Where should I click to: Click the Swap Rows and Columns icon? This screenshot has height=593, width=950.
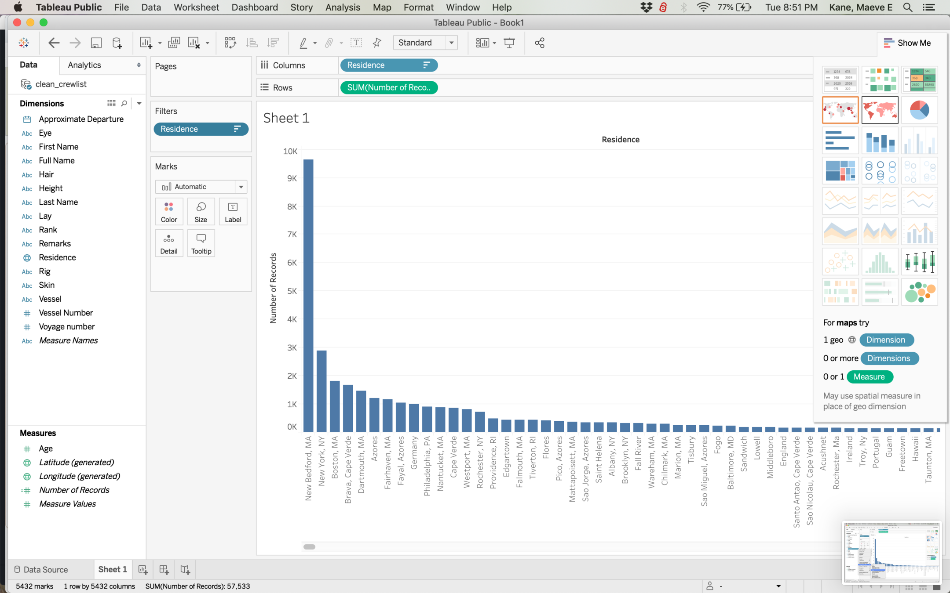click(x=230, y=43)
